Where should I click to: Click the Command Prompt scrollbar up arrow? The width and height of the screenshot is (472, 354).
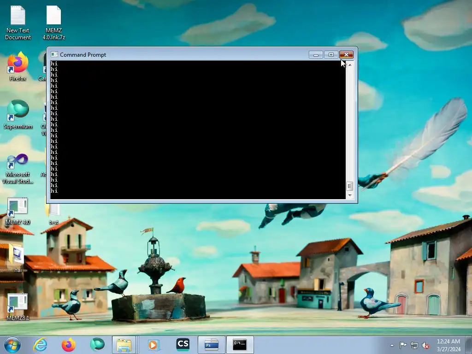coord(349,64)
